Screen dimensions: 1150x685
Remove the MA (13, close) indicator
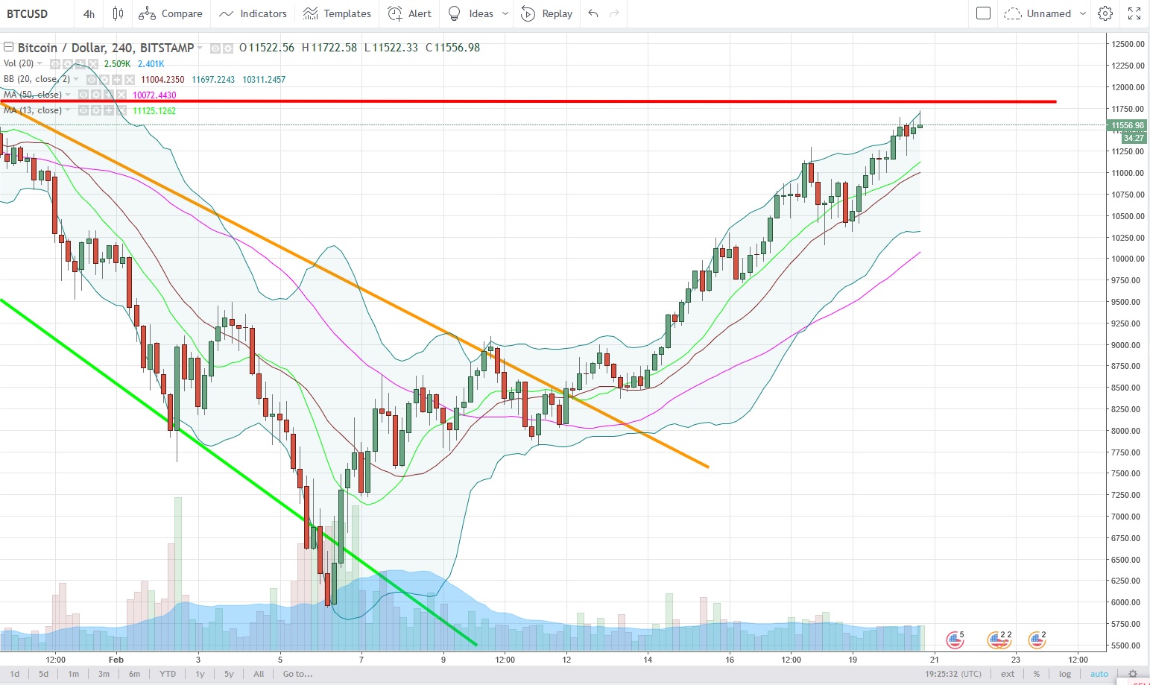point(121,110)
